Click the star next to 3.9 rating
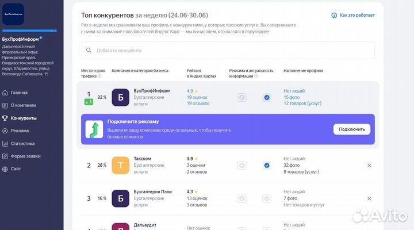The height and width of the screenshot is (230, 414). [x=196, y=159]
